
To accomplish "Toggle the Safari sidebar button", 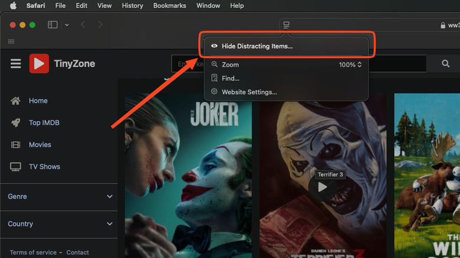I will coord(52,25).
